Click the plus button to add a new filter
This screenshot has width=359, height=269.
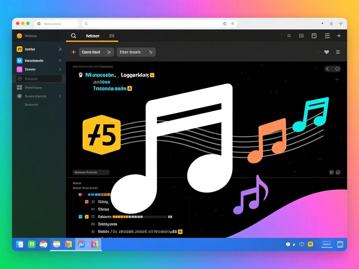coord(73,52)
